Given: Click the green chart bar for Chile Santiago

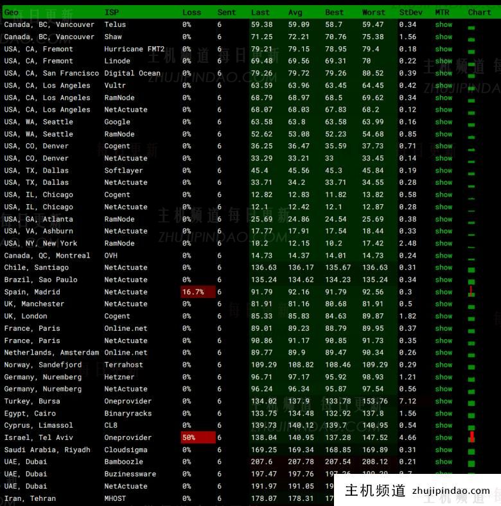Looking at the screenshot, I should pyautogui.click(x=471, y=270).
